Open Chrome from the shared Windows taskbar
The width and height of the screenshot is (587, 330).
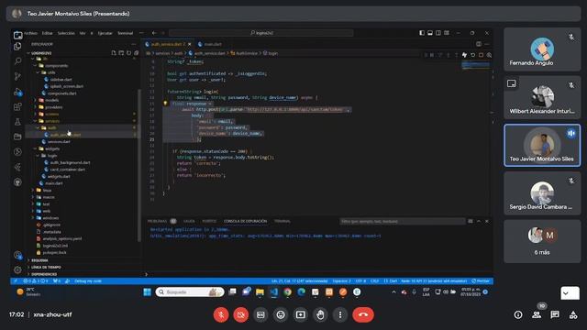coord(287,292)
